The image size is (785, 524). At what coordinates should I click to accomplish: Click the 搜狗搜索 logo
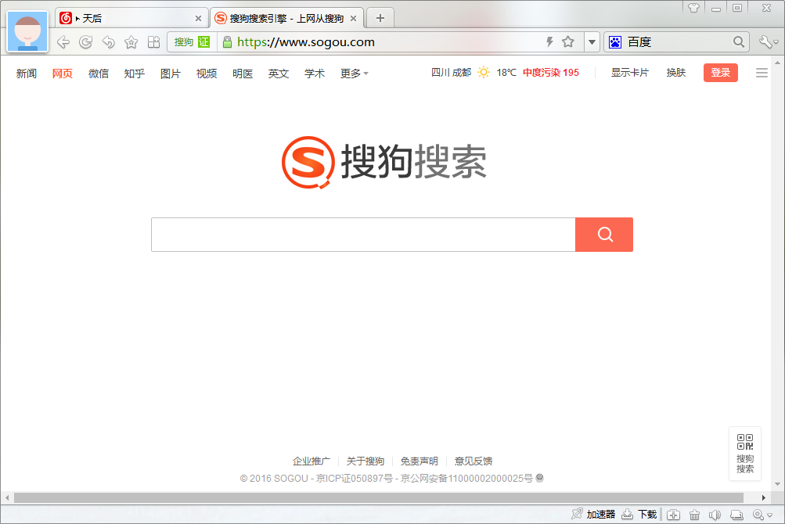coord(384,162)
